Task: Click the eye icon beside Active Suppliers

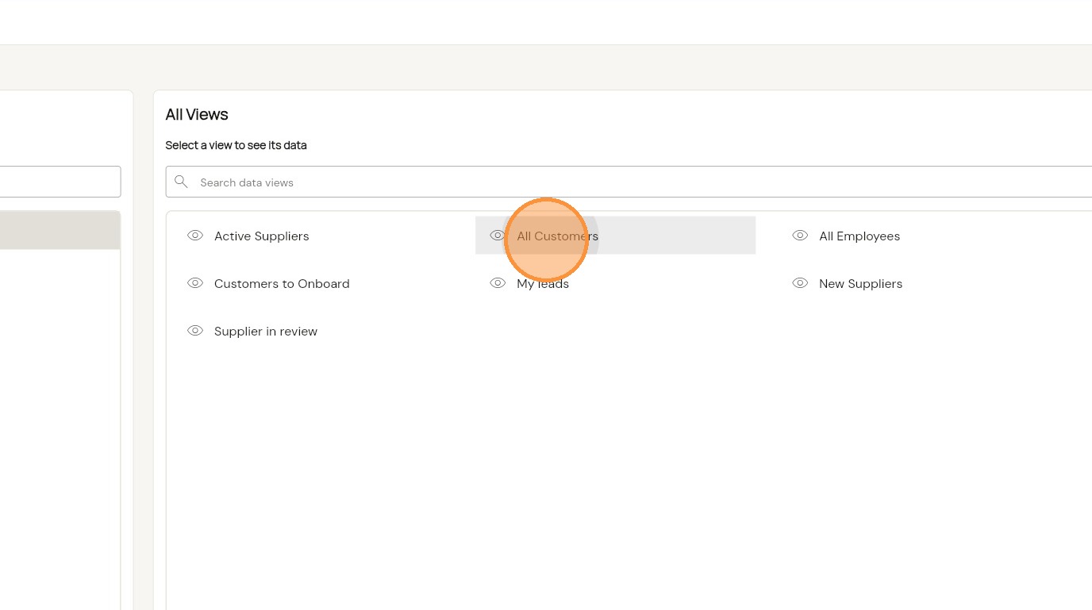Action: [x=195, y=236]
